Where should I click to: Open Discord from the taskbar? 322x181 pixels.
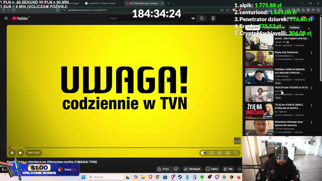[x=217, y=177]
